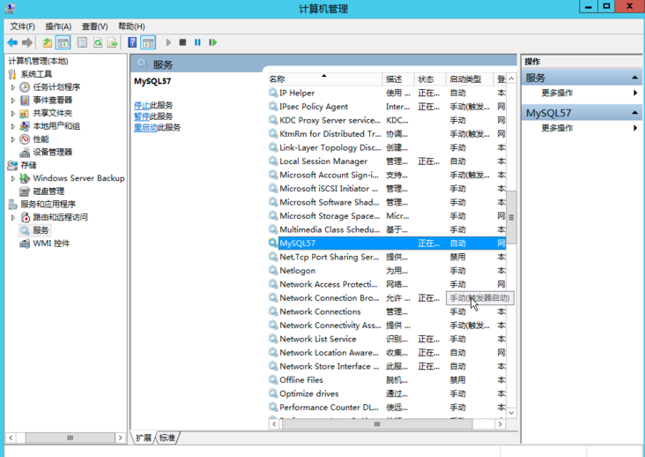
Task: Sort by the 描述 column header
Action: click(x=398, y=79)
